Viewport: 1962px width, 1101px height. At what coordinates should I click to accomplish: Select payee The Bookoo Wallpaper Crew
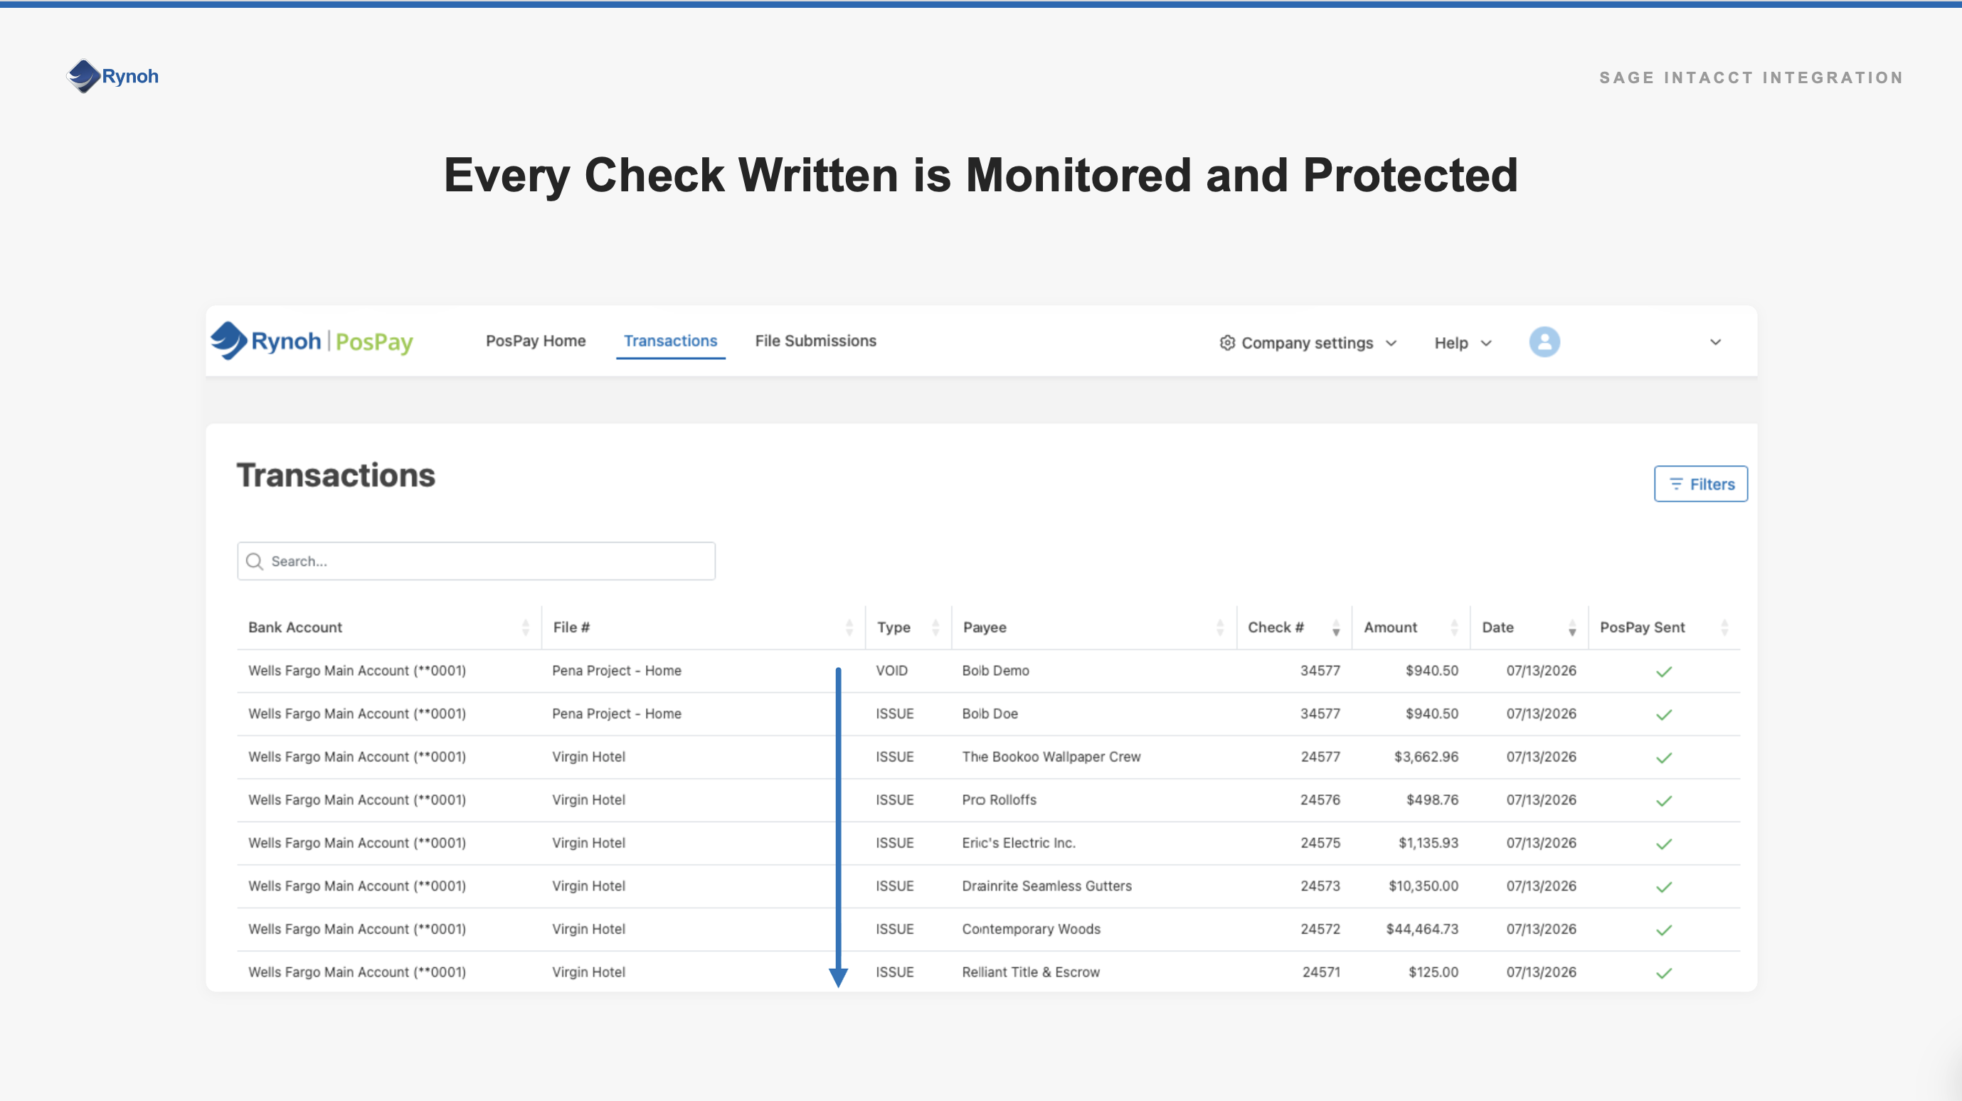pos(1051,757)
